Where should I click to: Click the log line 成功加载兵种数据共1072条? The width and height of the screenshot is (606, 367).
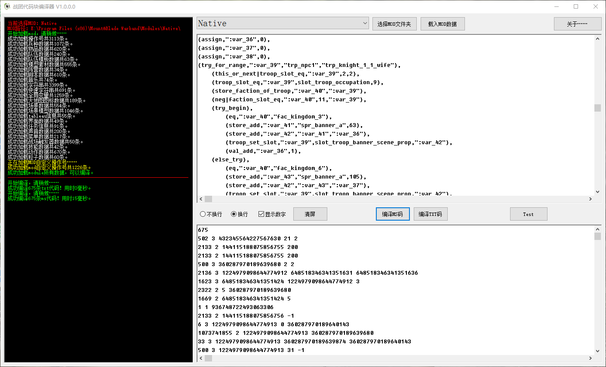click(x=40, y=44)
